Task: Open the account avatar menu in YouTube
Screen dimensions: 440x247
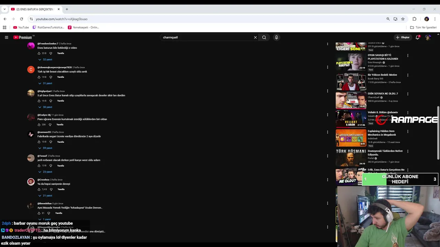Action: [x=428, y=37]
